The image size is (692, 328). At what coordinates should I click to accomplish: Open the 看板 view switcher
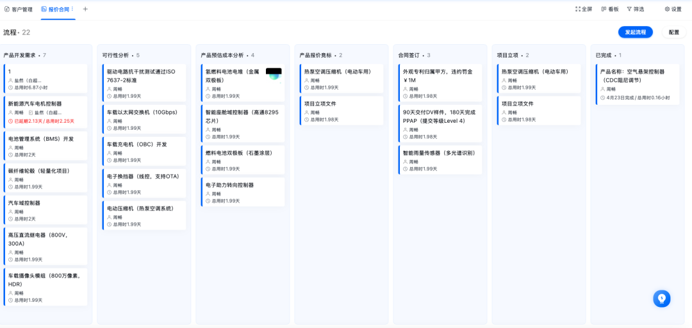(610, 9)
